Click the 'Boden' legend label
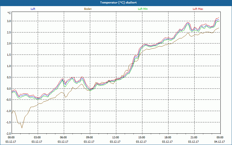This screenshot has height=145, width=232. (88, 9)
